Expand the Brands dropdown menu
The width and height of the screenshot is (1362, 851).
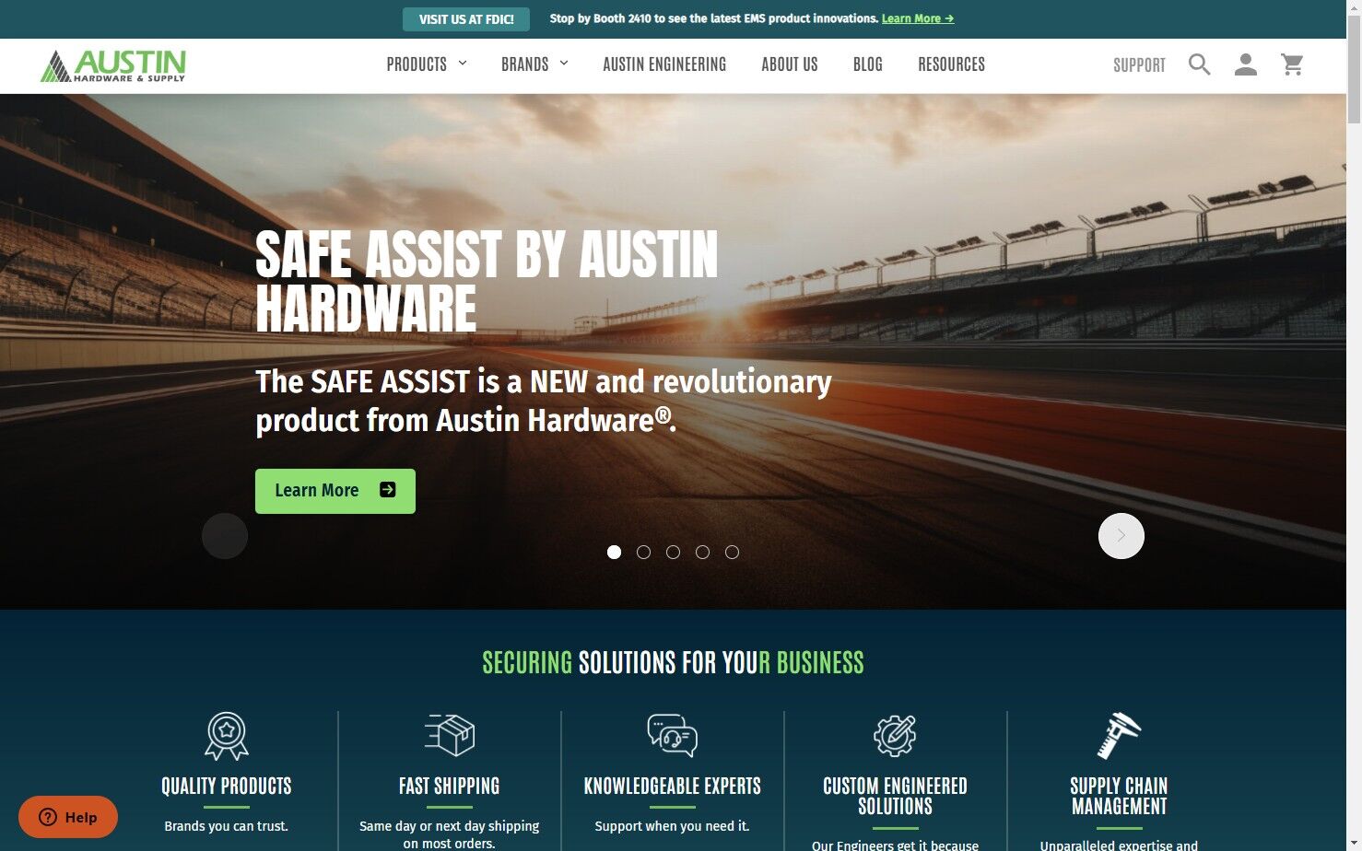[534, 64]
